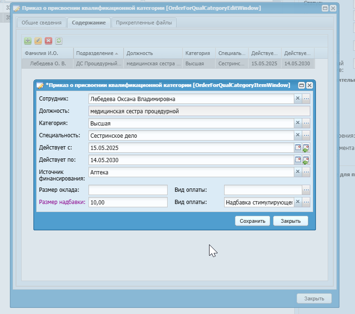Viewport: 355px width, 314px height.
Task: Close the OrderForQualCategoryEditWindow window via X
Action: tap(333, 8)
